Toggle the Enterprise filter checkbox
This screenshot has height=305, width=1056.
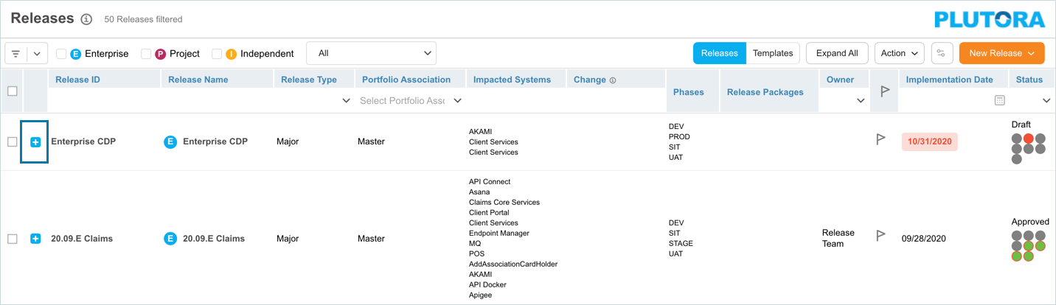coord(61,54)
